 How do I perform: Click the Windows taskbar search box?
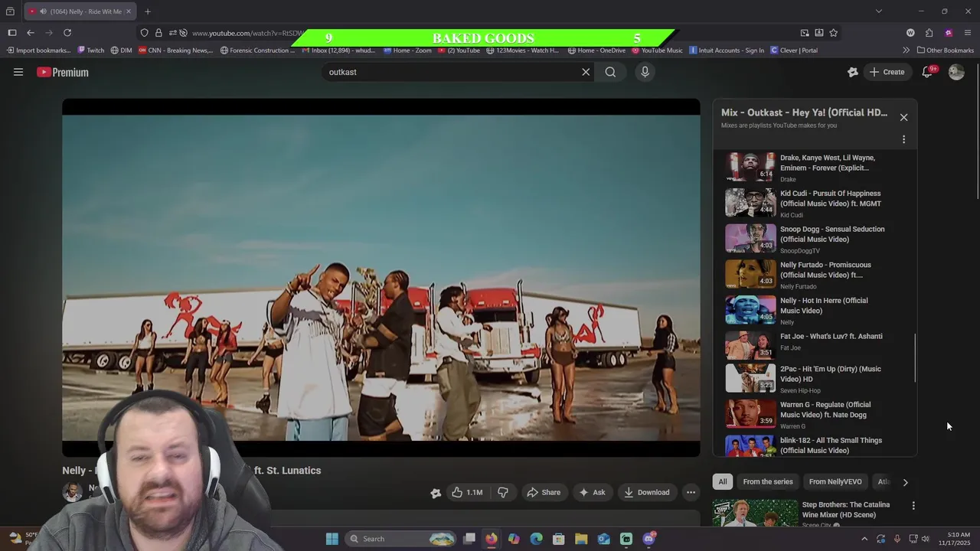pos(401,539)
